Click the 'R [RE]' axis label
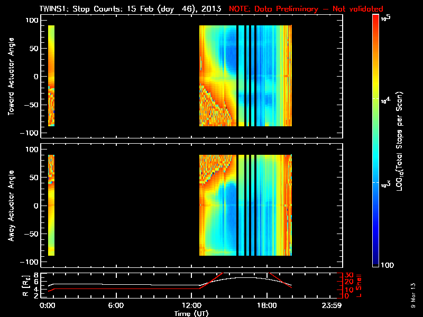This screenshot has width=423, height=317. [26, 286]
